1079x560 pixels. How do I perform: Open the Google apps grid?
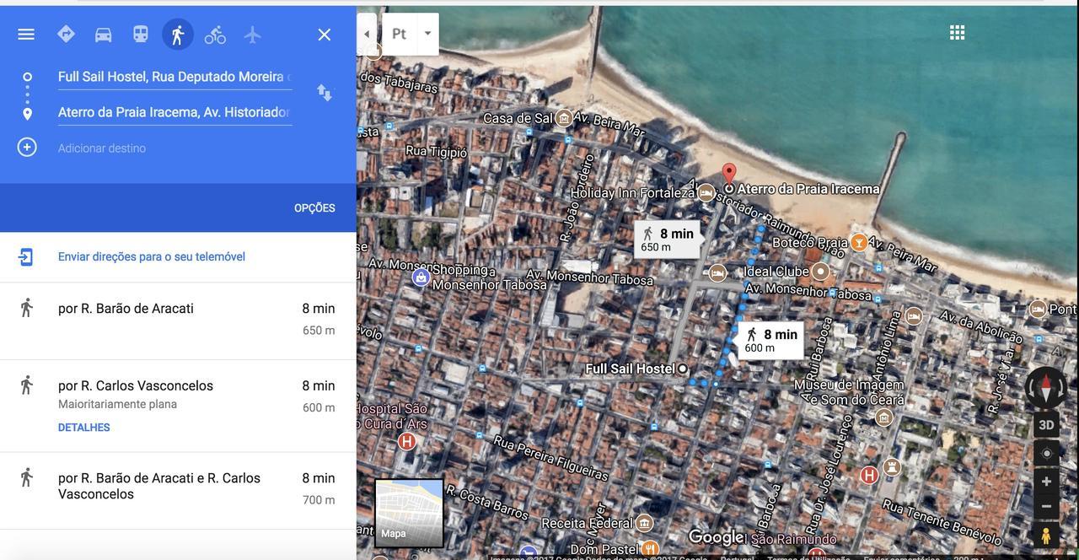click(x=957, y=32)
